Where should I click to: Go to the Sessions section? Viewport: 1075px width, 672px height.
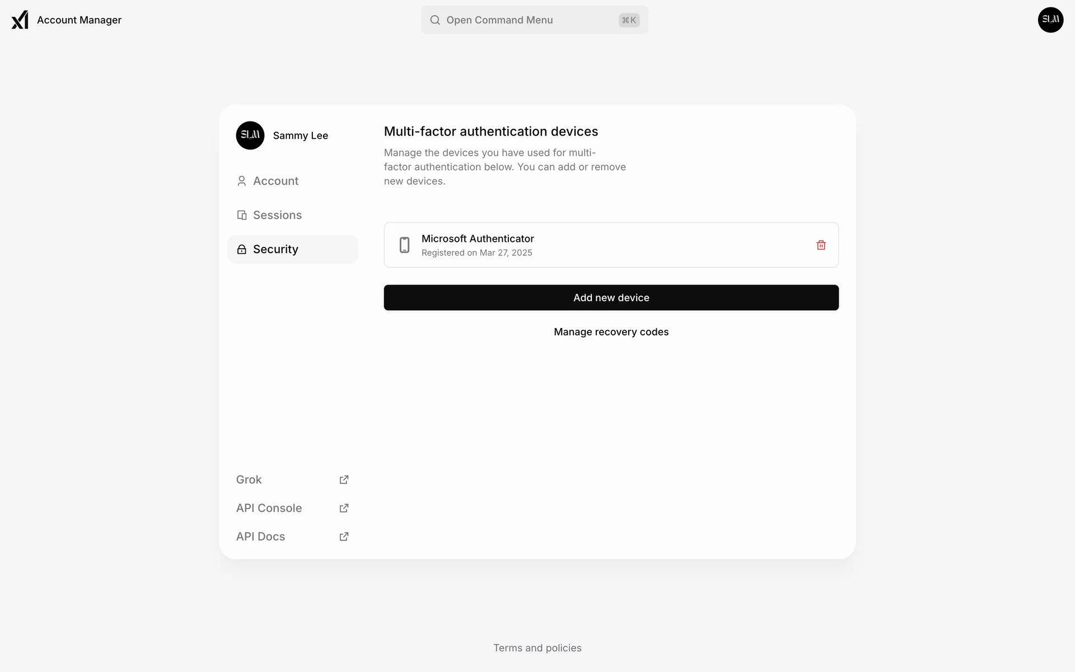(277, 216)
